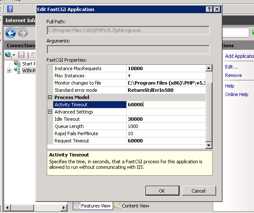
Task: Click the blue help question mark toolbar icon
Action: (x=10, y=9)
